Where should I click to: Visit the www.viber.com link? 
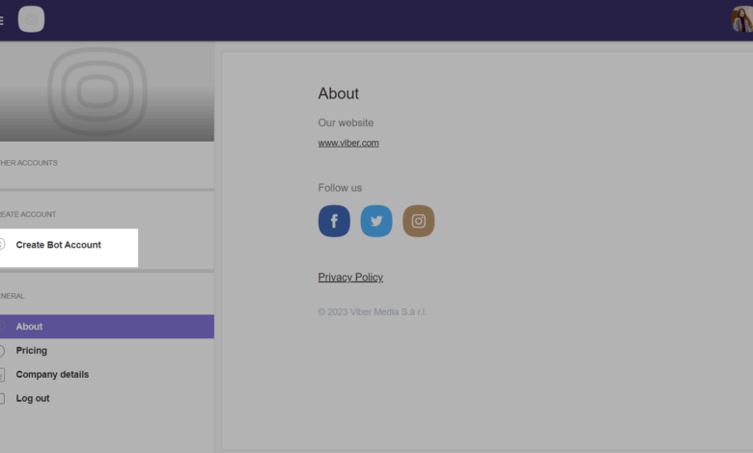[x=349, y=143]
